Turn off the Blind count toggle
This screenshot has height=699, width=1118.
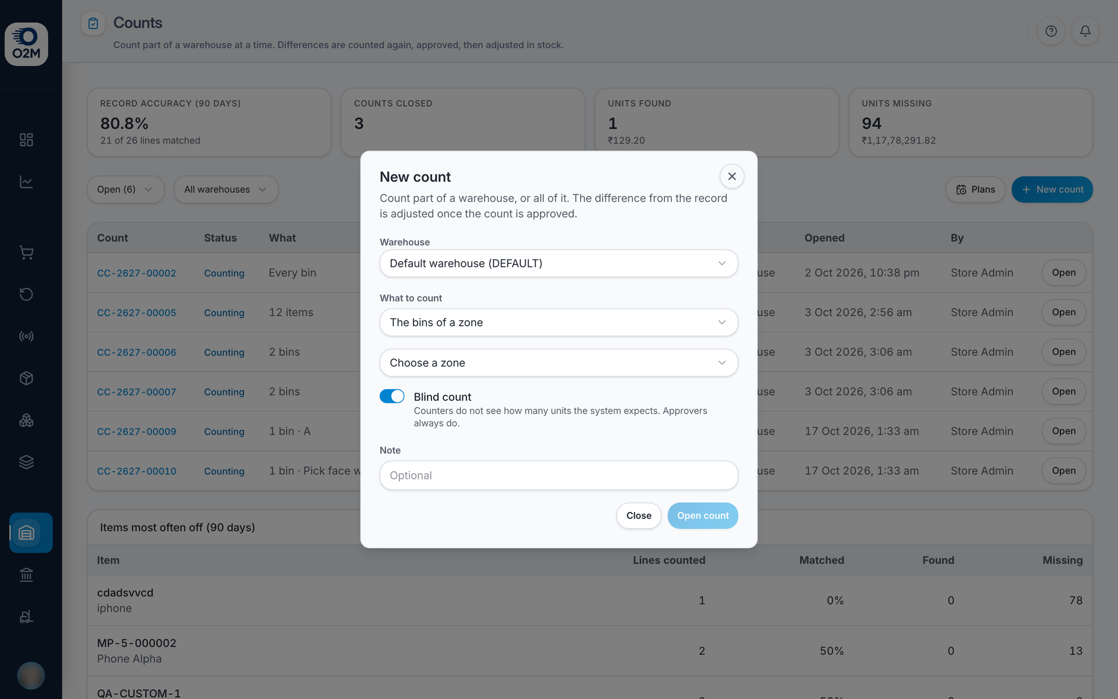(392, 396)
